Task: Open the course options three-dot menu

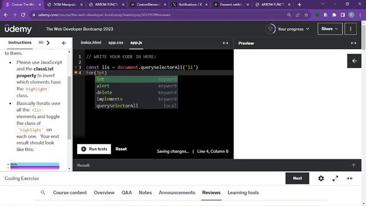Action: click(351, 29)
